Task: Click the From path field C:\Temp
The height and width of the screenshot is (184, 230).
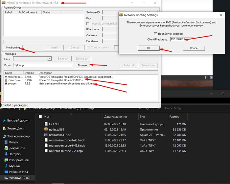Action: pyautogui.click(x=43, y=65)
